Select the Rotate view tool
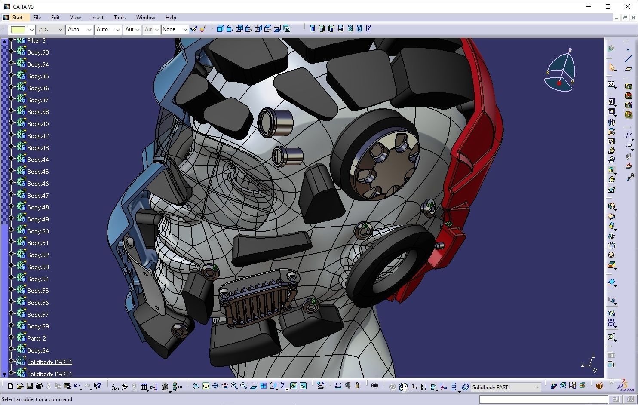Screen dimensions: 638x405 pyautogui.click(x=224, y=386)
